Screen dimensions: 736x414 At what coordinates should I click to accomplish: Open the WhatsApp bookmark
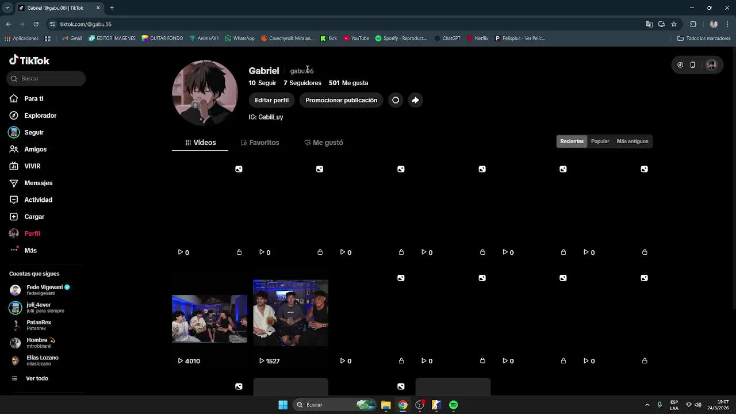click(240, 39)
